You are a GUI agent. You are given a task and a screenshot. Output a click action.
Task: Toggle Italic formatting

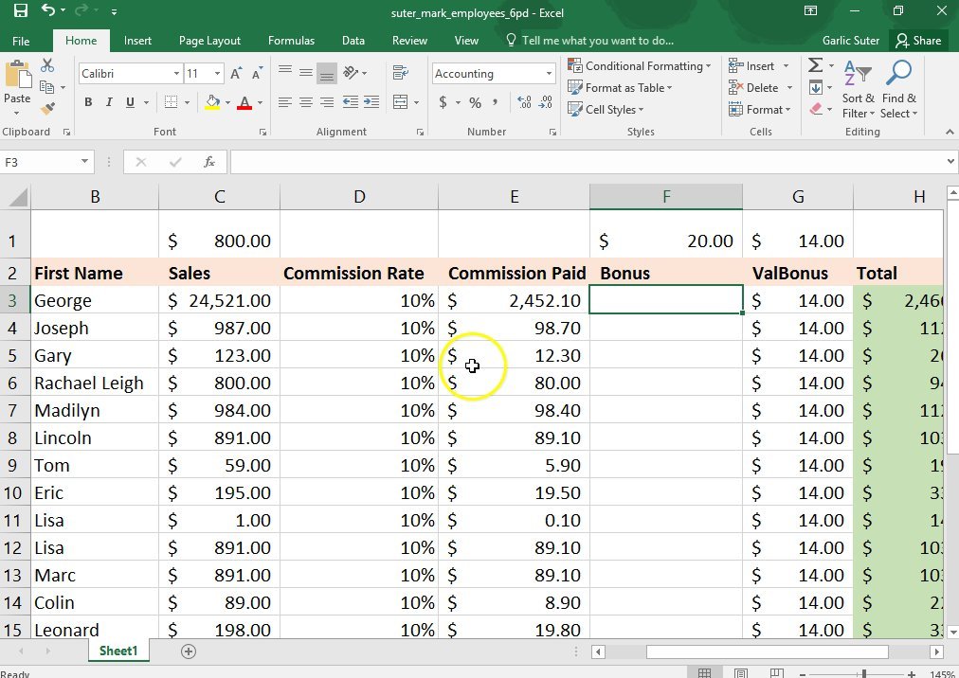point(109,102)
